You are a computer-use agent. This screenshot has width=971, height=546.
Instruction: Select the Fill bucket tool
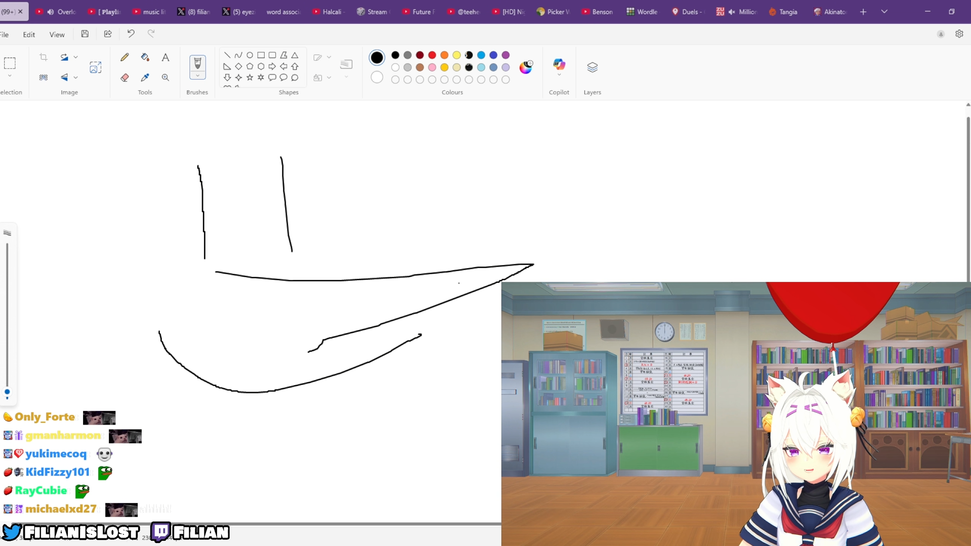click(x=145, y=57)
